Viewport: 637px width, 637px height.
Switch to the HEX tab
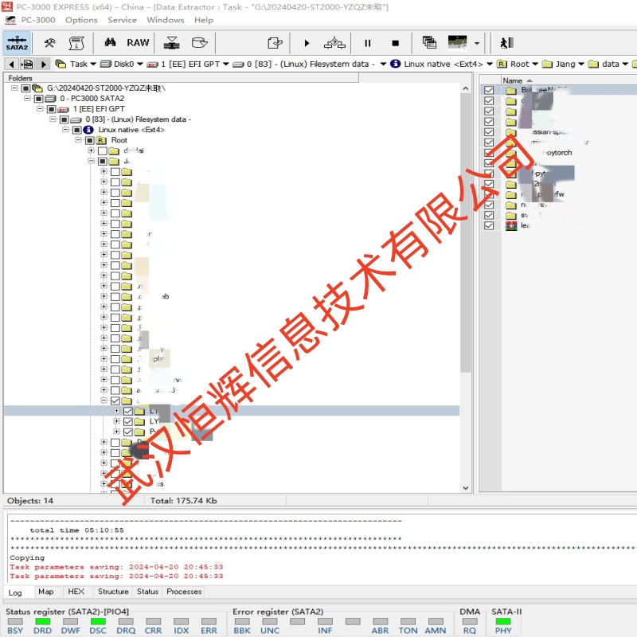point(76,592)
